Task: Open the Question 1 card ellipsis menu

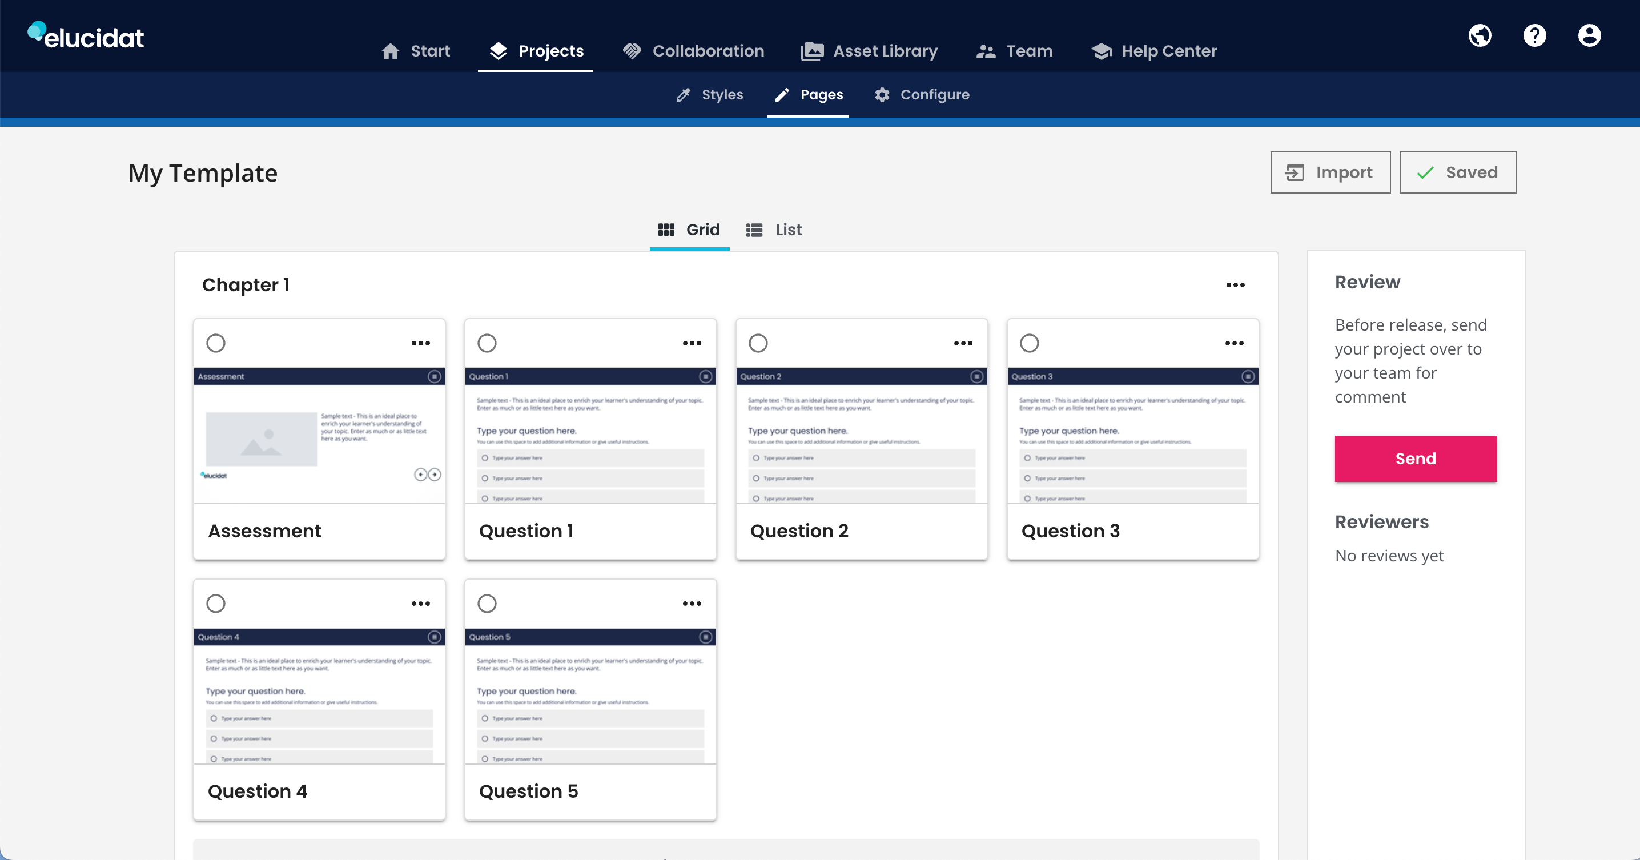Action: (x=692, y=343)
